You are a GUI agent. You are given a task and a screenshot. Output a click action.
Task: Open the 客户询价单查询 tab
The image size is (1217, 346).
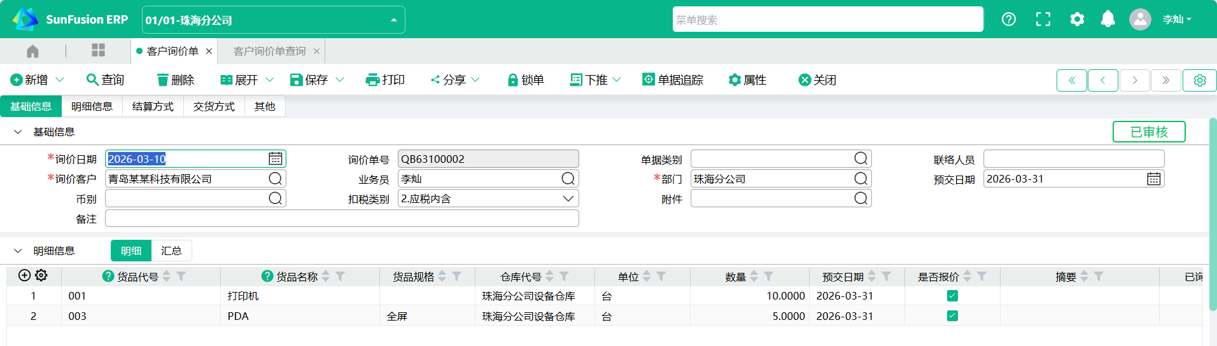tap(269, 51)
